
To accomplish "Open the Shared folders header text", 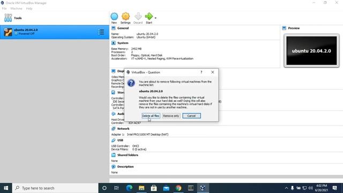I will pyautogui.click(x=128, y=155).
